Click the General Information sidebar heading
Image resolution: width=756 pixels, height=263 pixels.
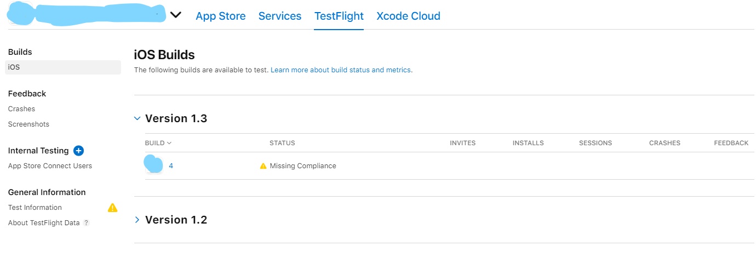(47, 192)
